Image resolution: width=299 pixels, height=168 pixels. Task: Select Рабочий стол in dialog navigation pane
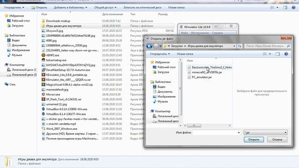[164, 67]
